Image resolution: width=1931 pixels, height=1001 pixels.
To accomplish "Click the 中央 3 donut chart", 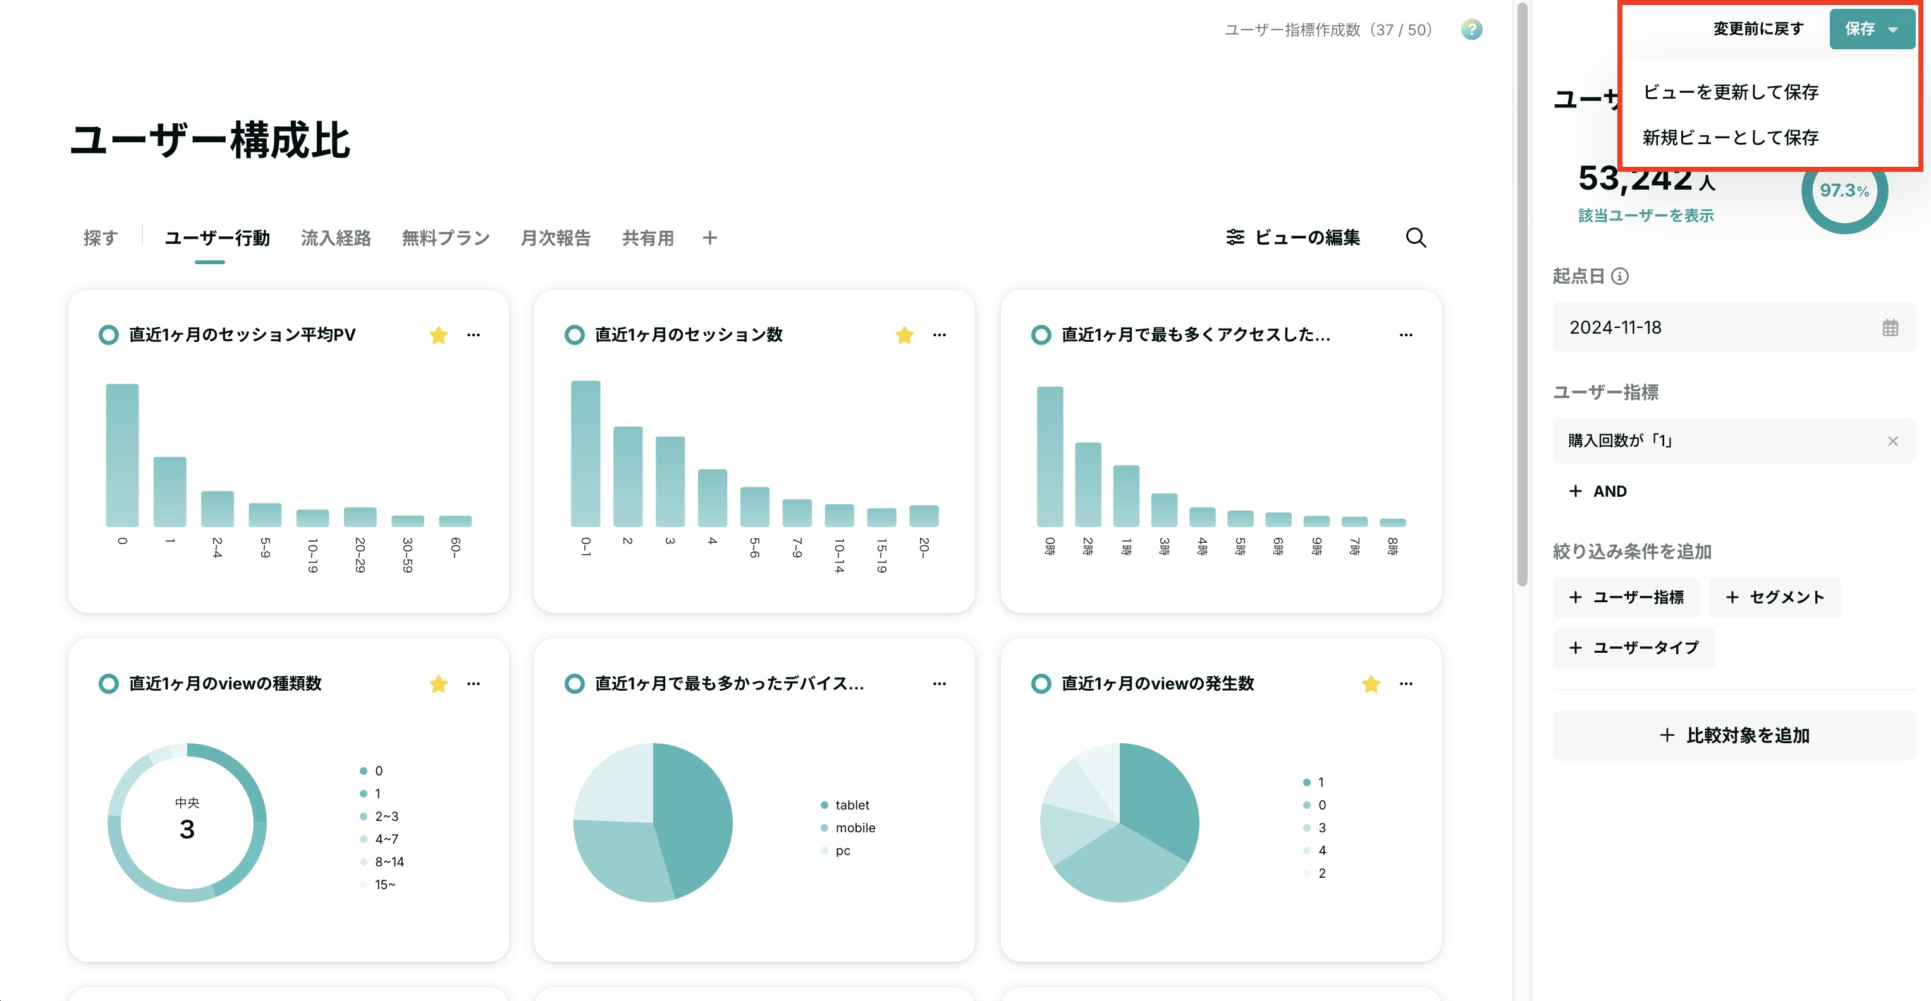I will point(187,822).
